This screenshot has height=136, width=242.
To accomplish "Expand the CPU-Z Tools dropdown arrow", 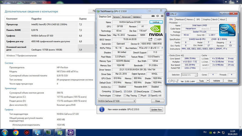I will tap(208, 81).
